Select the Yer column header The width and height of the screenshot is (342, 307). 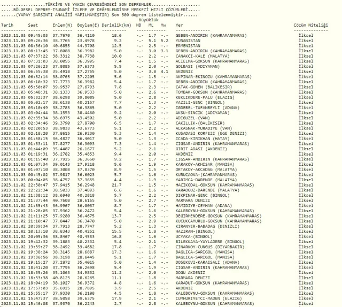pyautogui.click(x=179, y=25)
